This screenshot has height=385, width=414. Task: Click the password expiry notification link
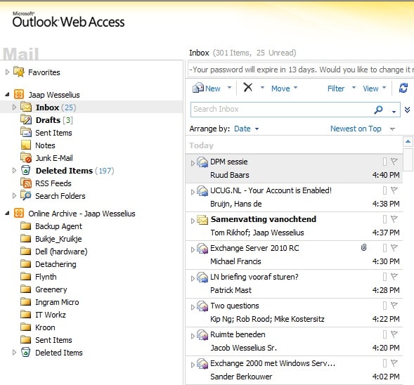(302, 70)
